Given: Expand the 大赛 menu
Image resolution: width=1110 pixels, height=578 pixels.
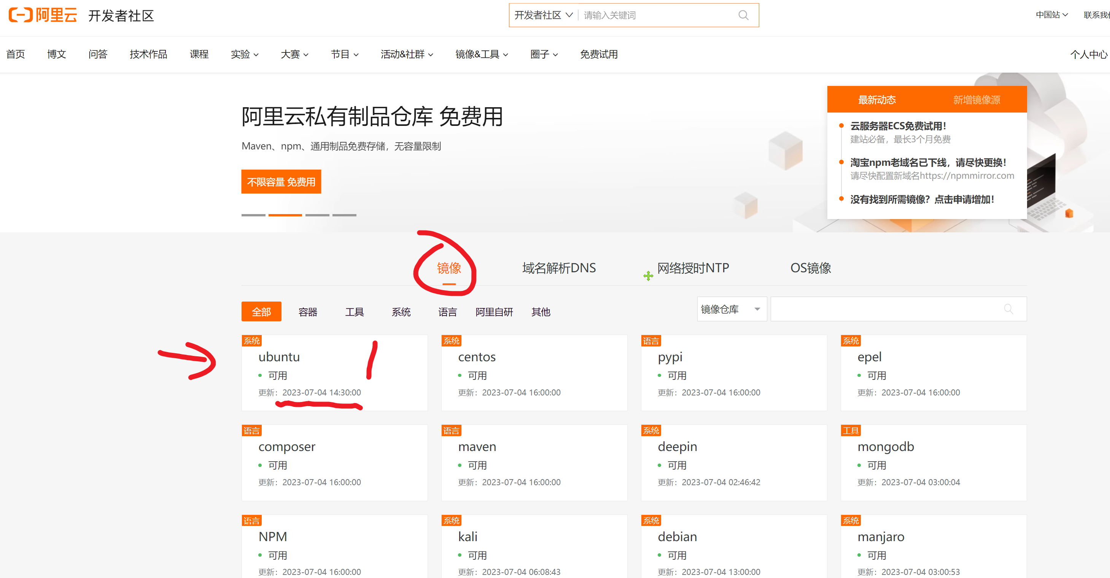Looking at the screenshot, I should pos(294,54).
